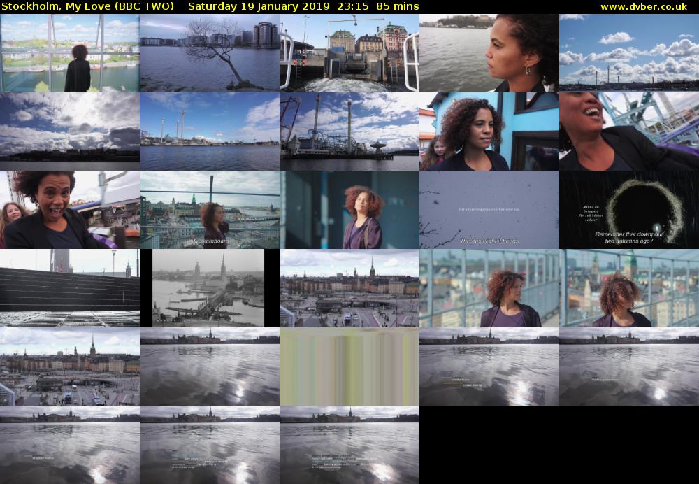Image resolution: width=699 pixels, height=484 pixels.
Task: Select thumbnail of woman silhouetted at glass window
Action: [69, 53]
